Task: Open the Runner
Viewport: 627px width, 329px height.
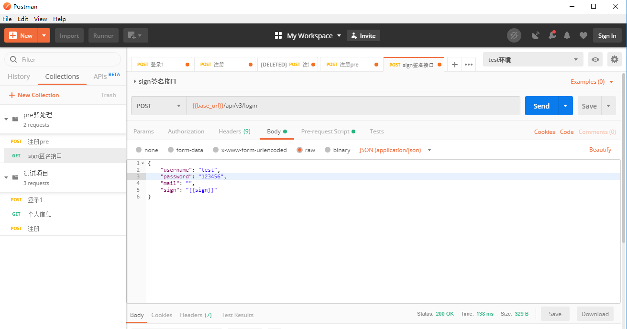Action: pos(103,36)
